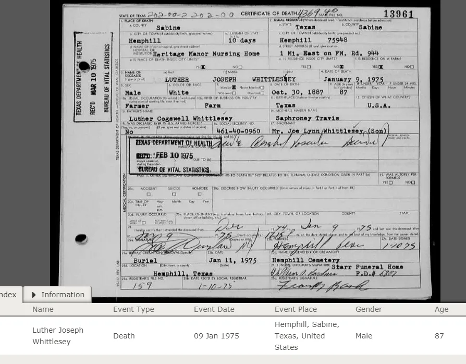The width and height of the screenshot is (466, 364).
Task: Open the Information tab
Action: [x=57, y=295]
